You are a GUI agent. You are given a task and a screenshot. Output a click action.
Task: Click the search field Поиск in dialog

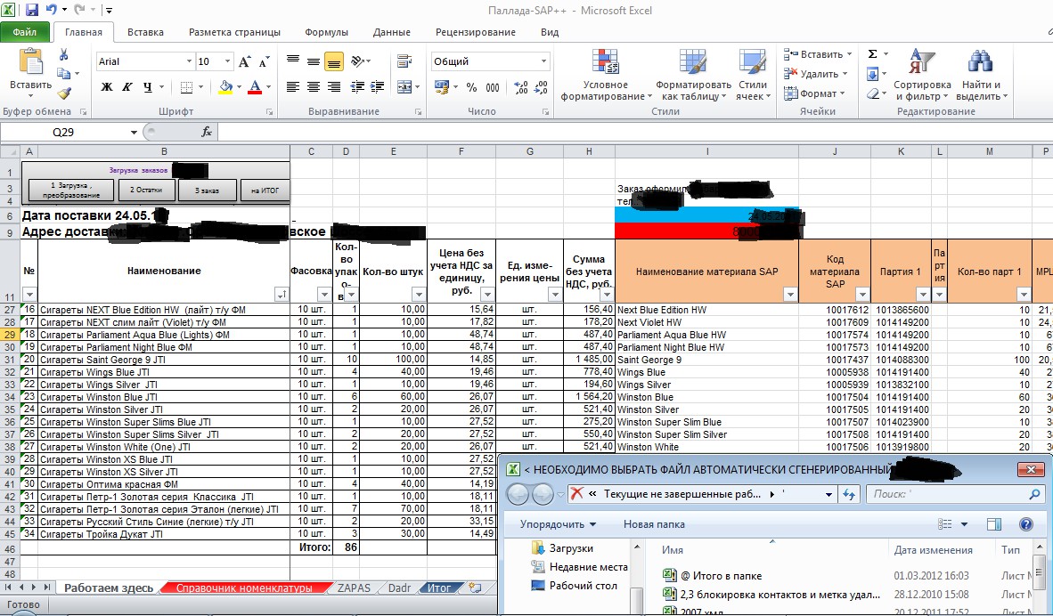coord(955,494)
